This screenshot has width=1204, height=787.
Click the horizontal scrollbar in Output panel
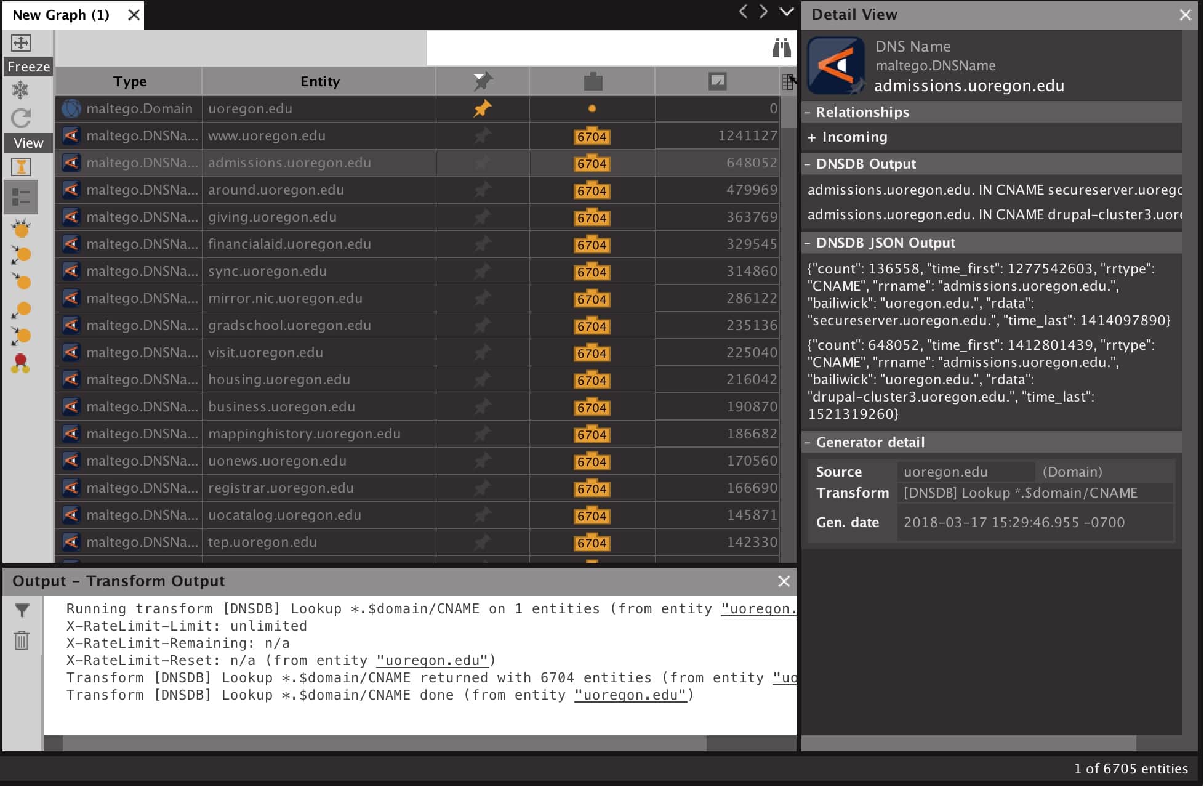point(385,744)
